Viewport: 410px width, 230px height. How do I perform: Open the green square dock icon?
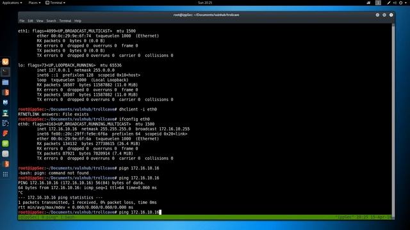point(5,143)
